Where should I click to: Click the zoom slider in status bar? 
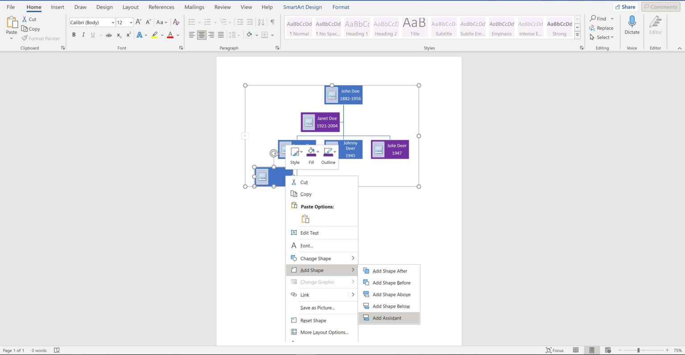coord(639,350)
